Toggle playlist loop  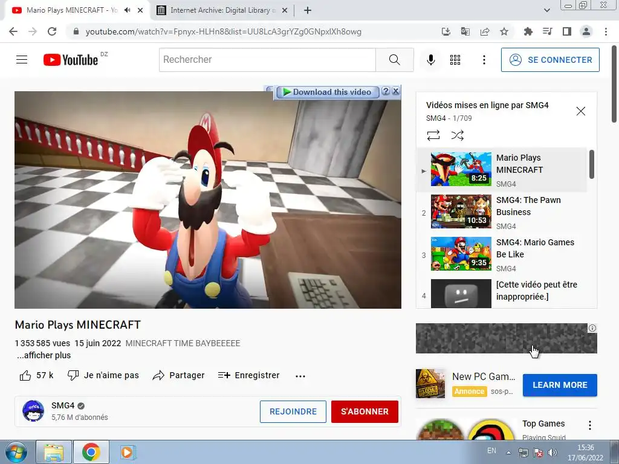[433, 135]
